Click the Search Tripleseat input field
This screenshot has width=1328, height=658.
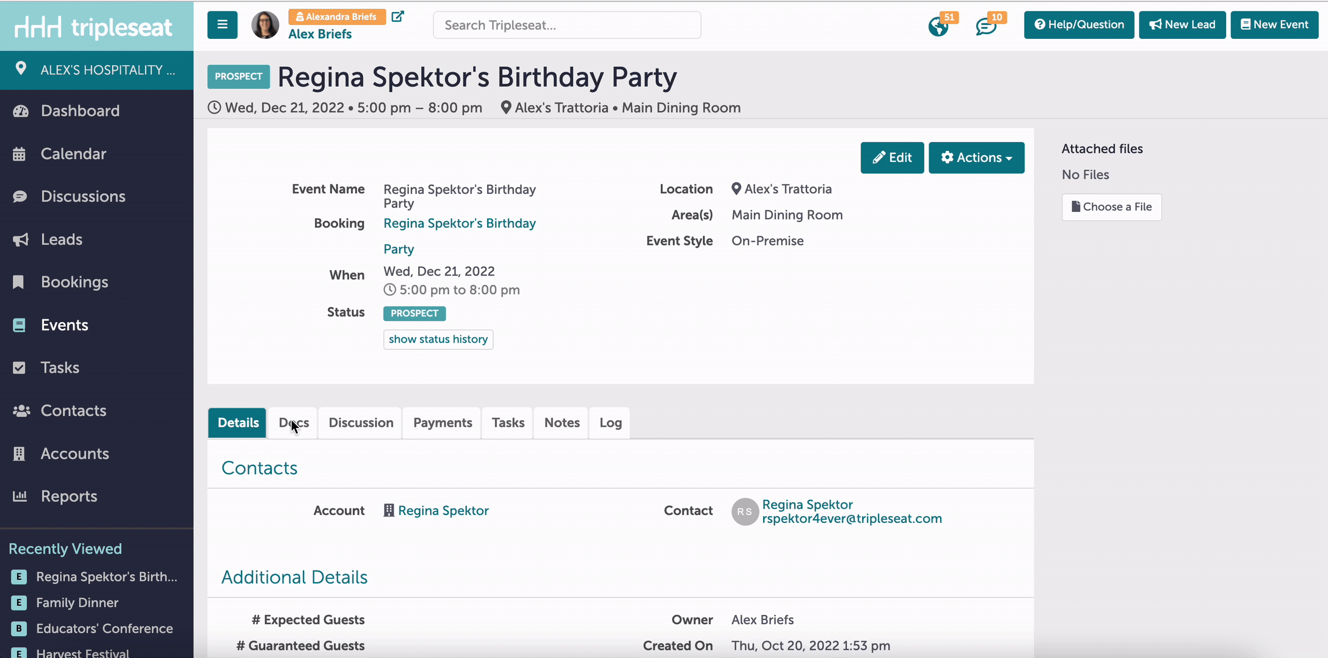point(567,25)
